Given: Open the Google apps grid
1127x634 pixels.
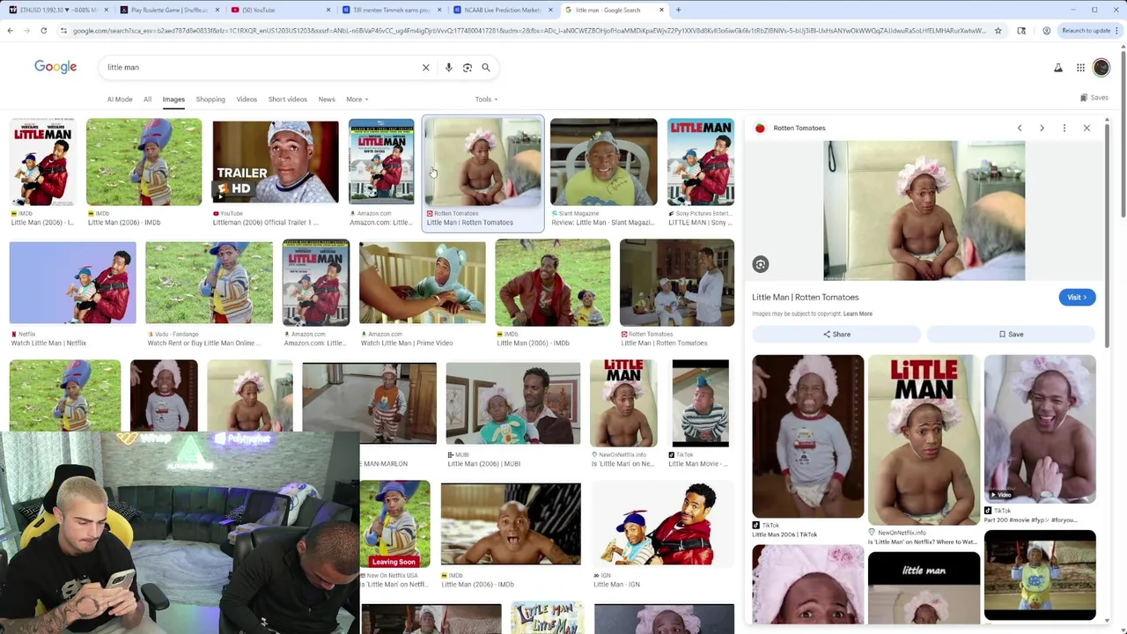Looking at the screenshot, I should [1080, 68].
